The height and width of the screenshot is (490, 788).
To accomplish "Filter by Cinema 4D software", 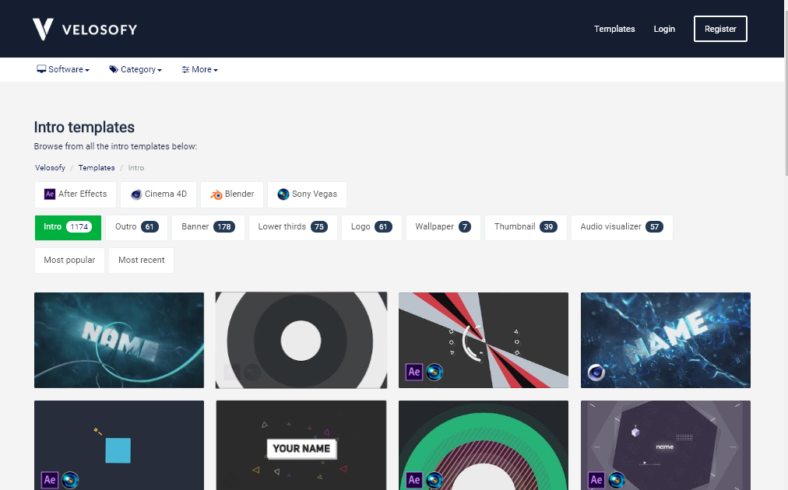I will [x=158, y=194].
